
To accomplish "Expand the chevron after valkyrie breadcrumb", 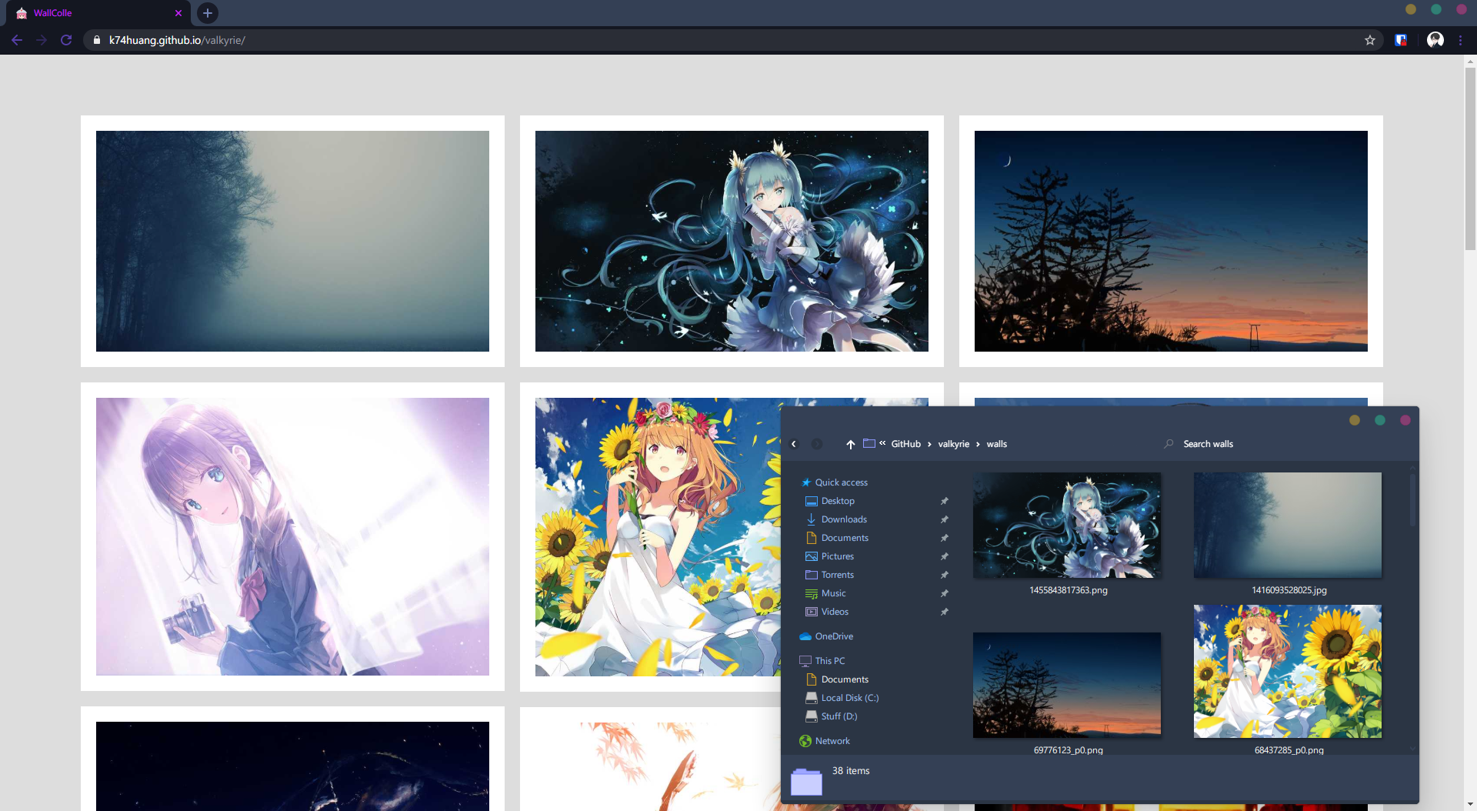I will (x=978, y=444).
